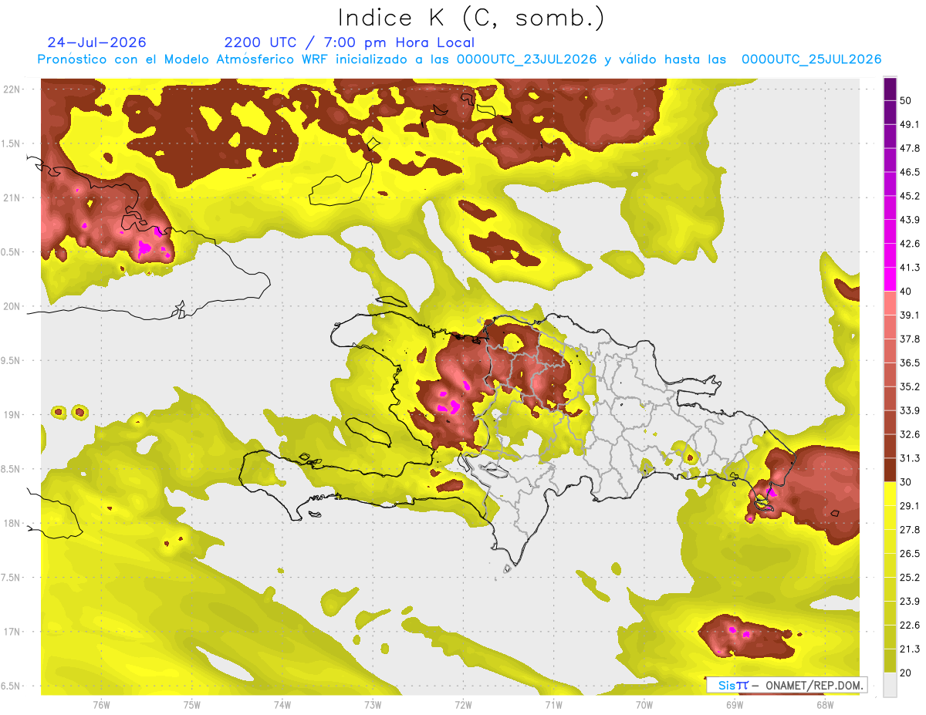Click the legend value "36.5"

(911, 363)
